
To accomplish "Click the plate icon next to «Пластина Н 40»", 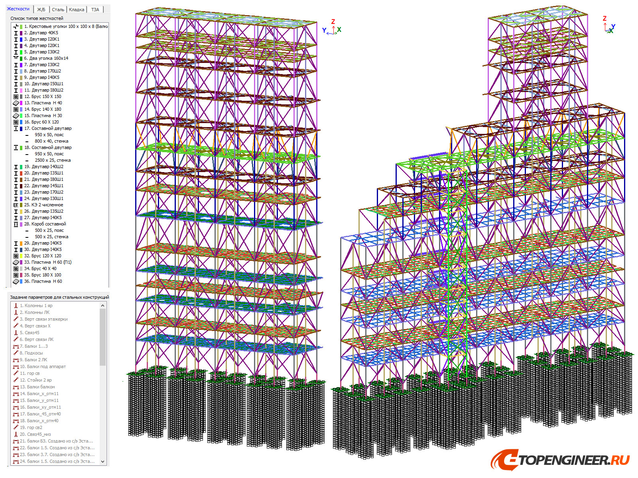I will coord(16,103).
